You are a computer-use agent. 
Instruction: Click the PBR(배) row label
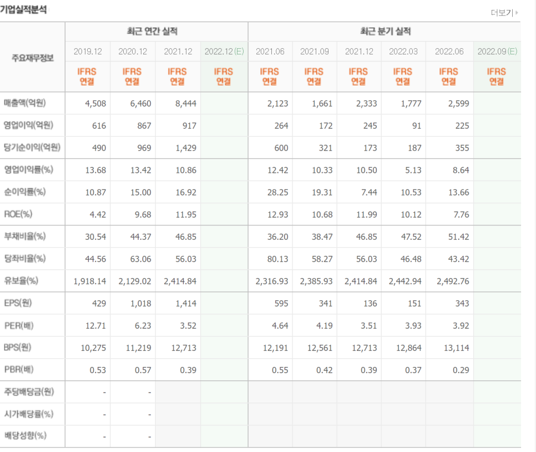[18, 370]
